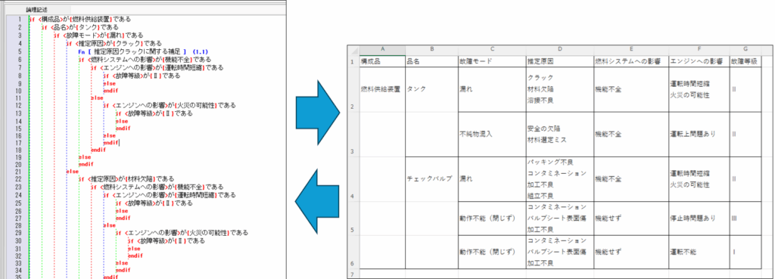Select column G header in spreadsheet
Image resolution: width=775 pixels, height=279 pixels.
[x=745, y=49]
